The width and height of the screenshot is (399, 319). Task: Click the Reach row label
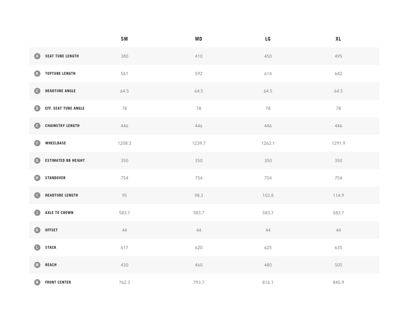[x=51, y=265]
